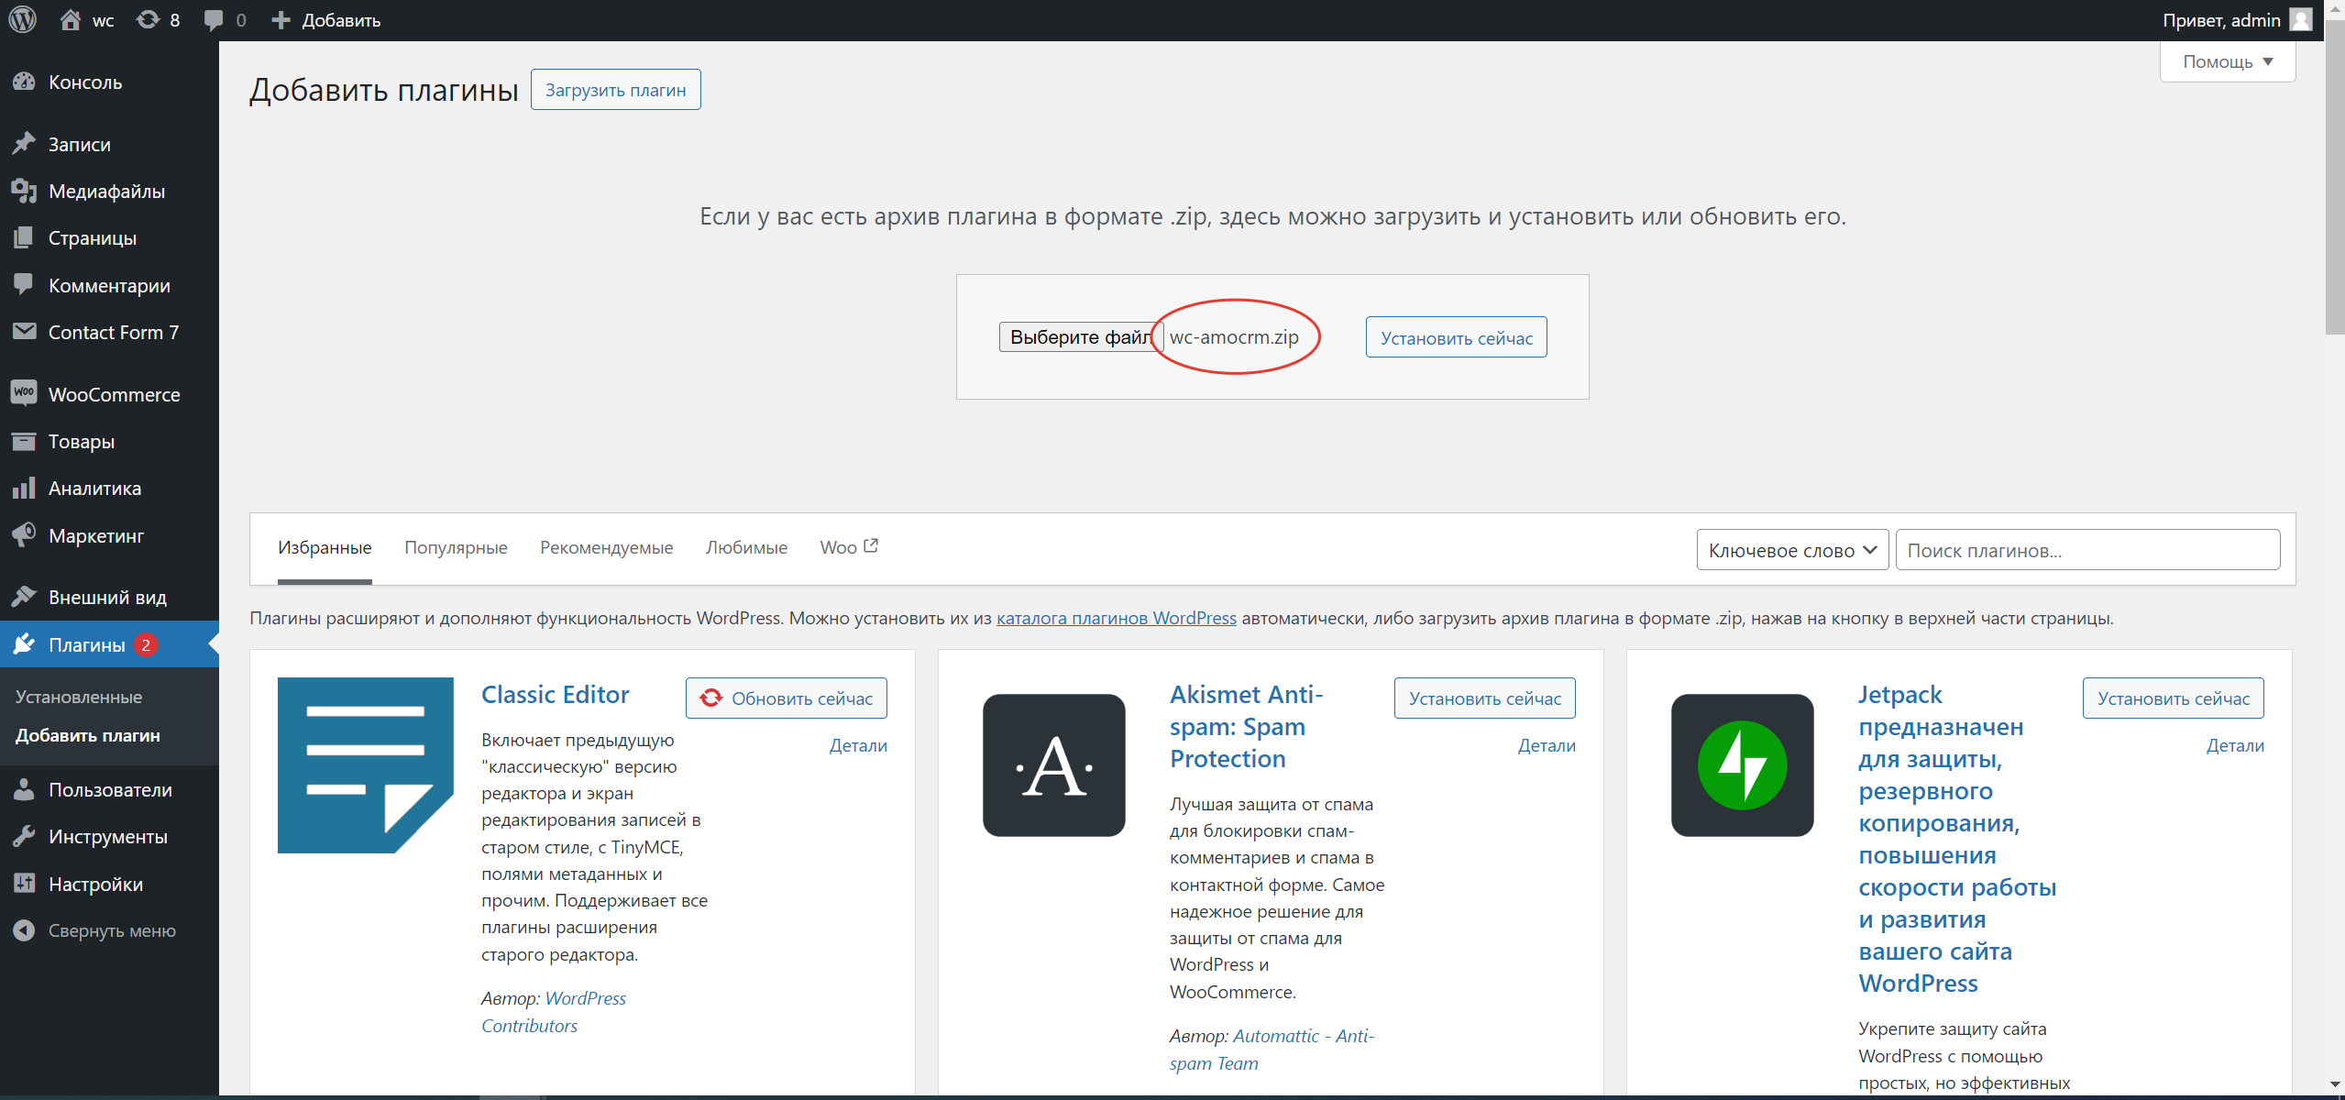This screenshot has width=2345, height=1100.
Task: Open the WordPress logo menu
Action: coord(22,19)
